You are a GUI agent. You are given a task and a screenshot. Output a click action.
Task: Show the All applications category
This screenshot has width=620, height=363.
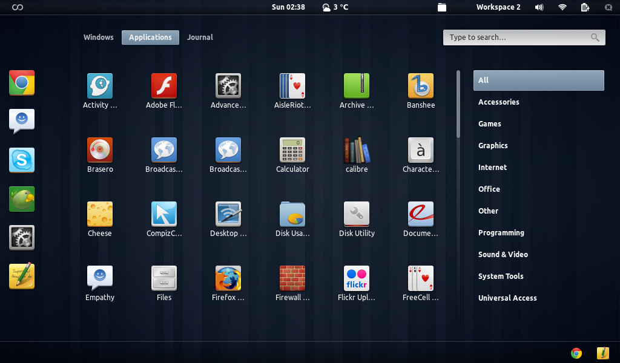(x=538, y=80)
